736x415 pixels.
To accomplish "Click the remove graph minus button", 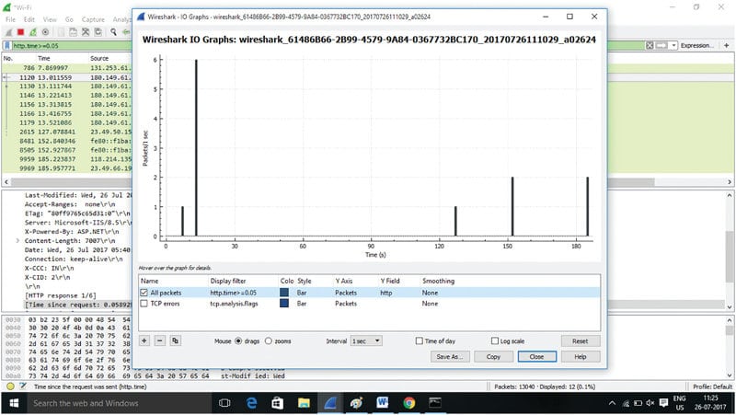I will tap(160, 340).
